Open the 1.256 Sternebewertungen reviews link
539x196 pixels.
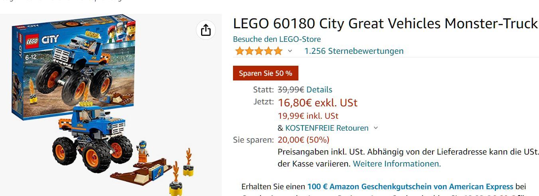click(x=354, y=51)
